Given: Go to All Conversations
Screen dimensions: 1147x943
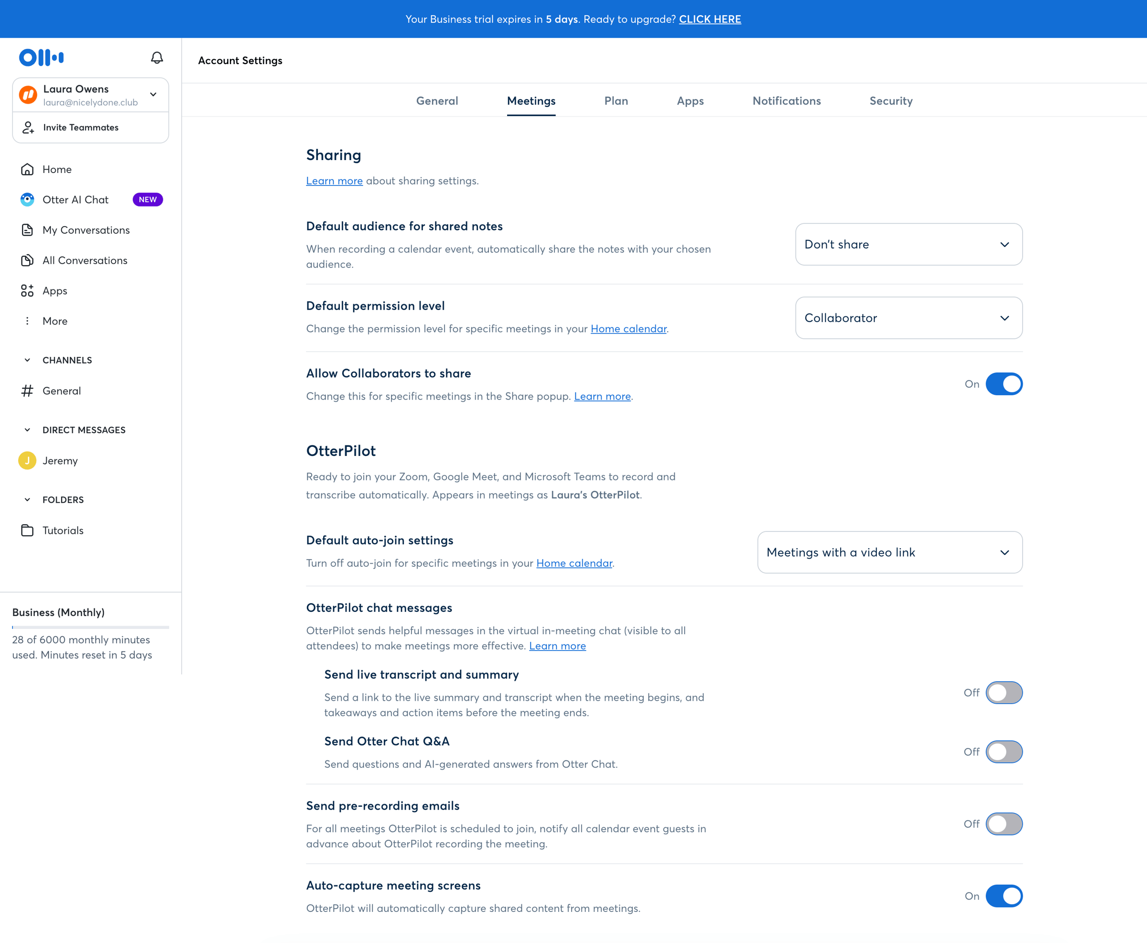Looking at the screenshot, I should [91, 261].
